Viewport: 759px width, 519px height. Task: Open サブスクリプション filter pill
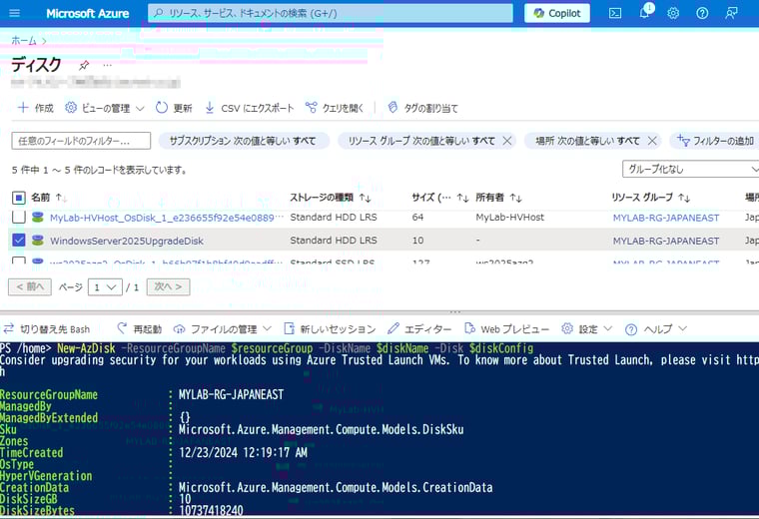point(243,141)
